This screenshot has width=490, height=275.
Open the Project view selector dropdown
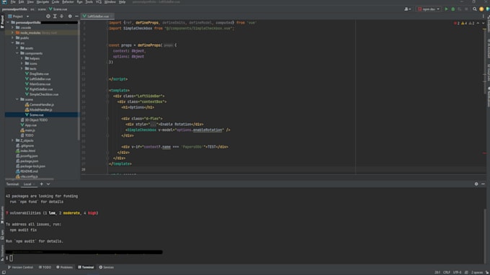[19, 17]
